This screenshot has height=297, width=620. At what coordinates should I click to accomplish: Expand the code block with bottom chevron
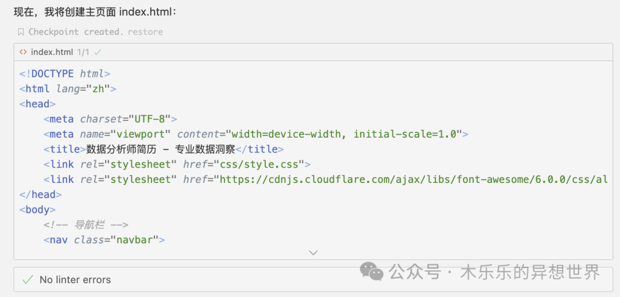pyautogui.click(x=313, y=252)
